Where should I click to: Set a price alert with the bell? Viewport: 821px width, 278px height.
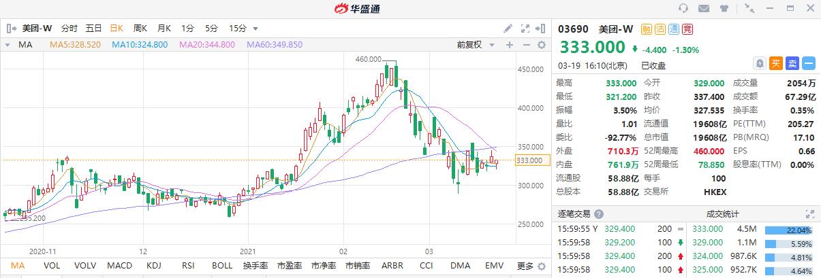[x=760, y=63]
